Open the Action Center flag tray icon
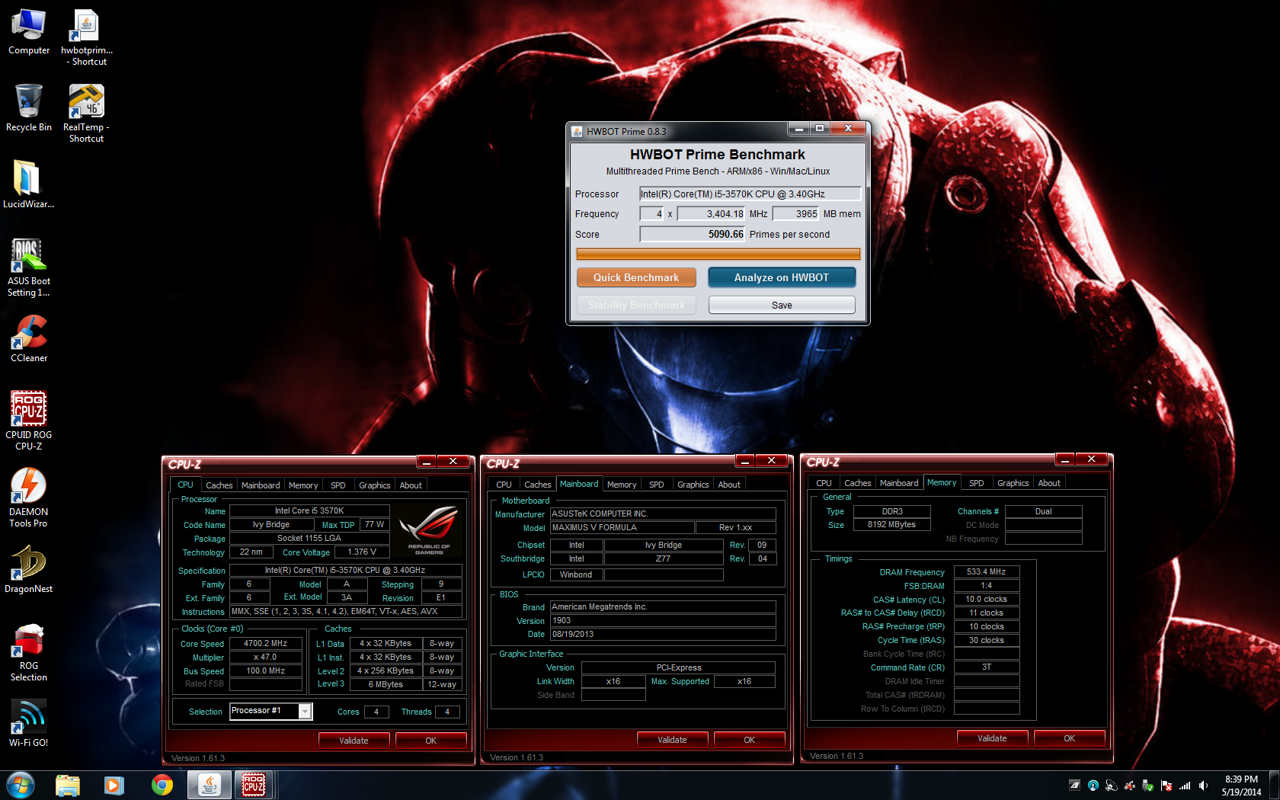The height and width of the screenshot is (800, 1280). 1166,786
